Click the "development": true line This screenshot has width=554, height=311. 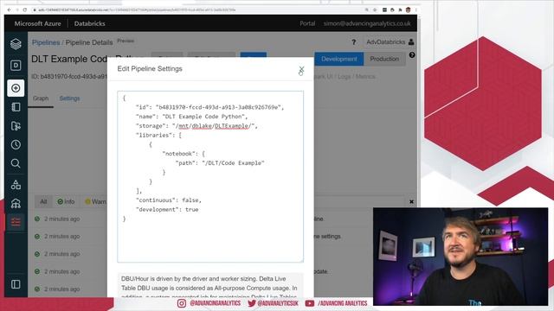(x=167, y=209)
